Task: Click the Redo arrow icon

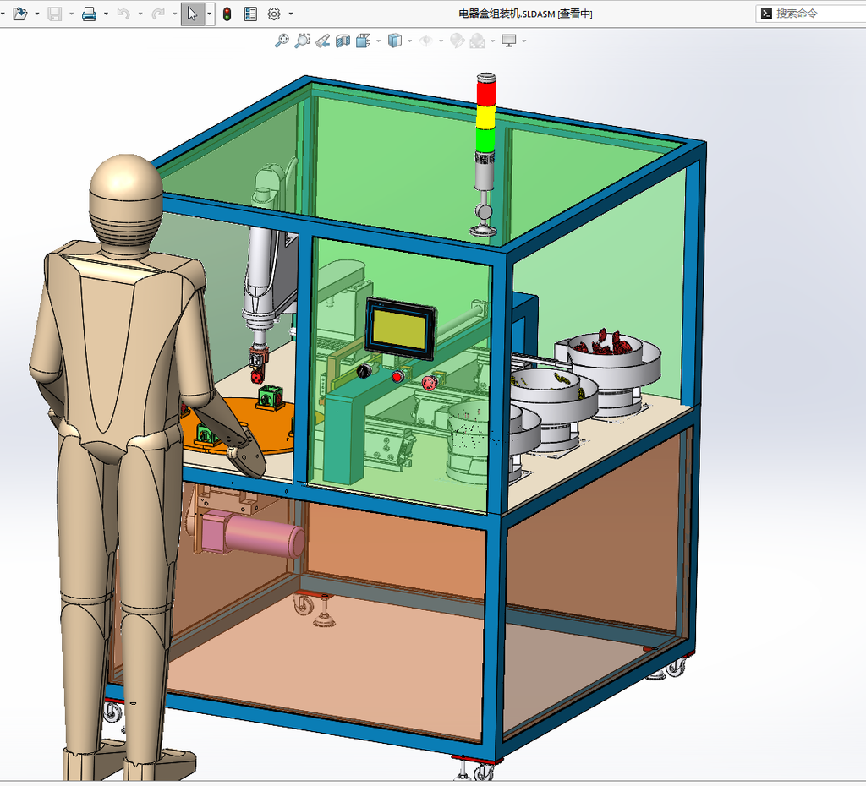Action: pos(158,14)
